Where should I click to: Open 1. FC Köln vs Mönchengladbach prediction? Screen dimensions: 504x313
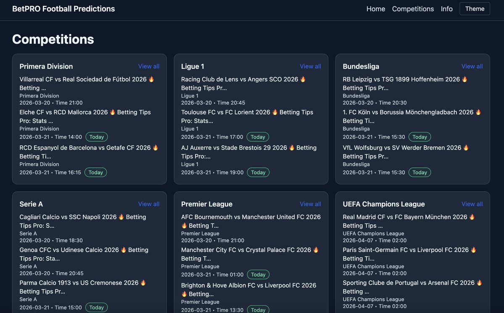[412, 116]
